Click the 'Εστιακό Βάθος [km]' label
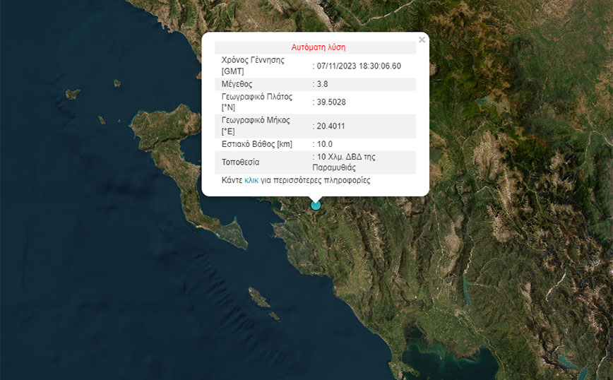This screenshot has width=613, height=380. click(256, 144)
